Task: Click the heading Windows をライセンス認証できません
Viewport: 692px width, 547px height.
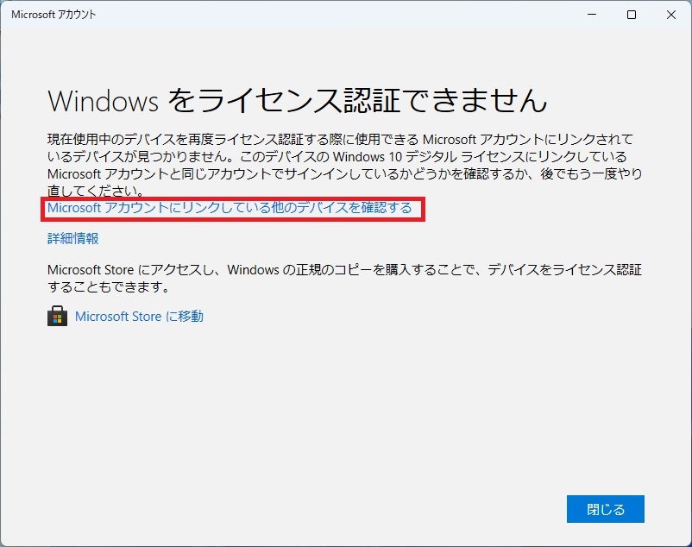Action: (x=298, y=100)
